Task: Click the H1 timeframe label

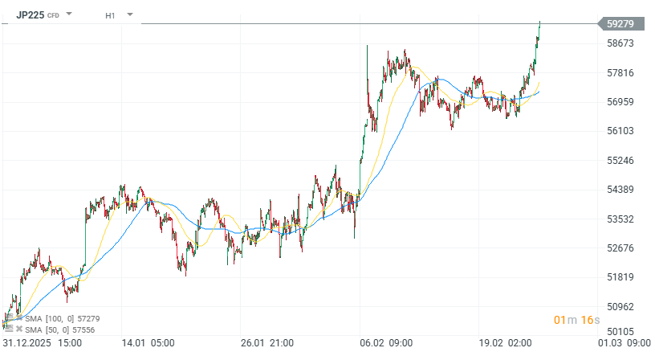Action: (x=110, y=14)
